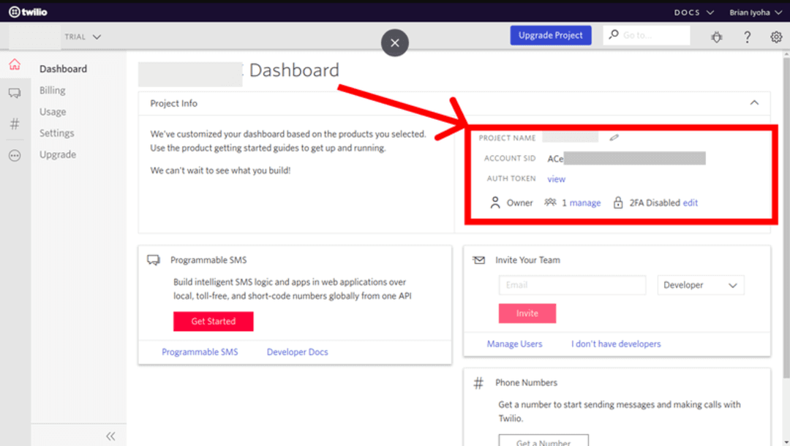The width and height of the screenshot is (790, 446).
Task: Open the TRIAL dropdown
Action: point(83,37)
